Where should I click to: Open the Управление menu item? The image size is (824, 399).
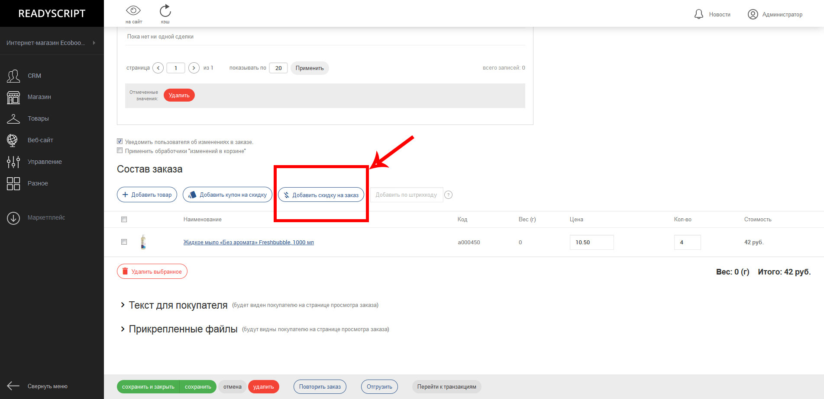[x=45, y=162]
